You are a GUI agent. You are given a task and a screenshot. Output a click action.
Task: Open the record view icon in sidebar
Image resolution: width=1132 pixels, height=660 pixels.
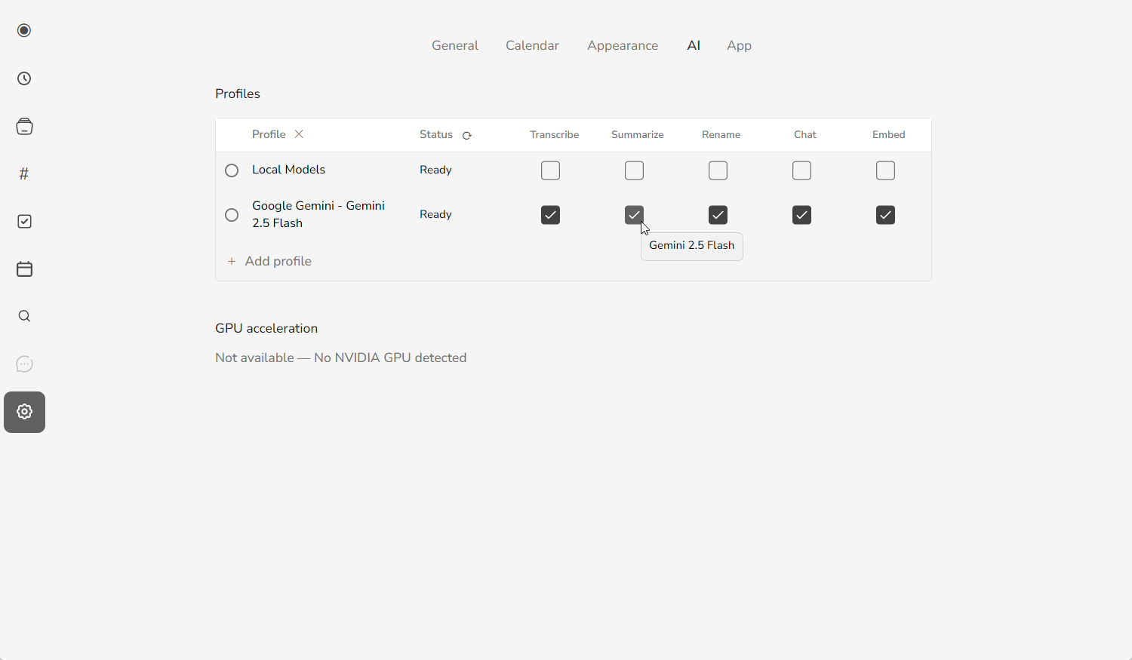click(24, 30)
